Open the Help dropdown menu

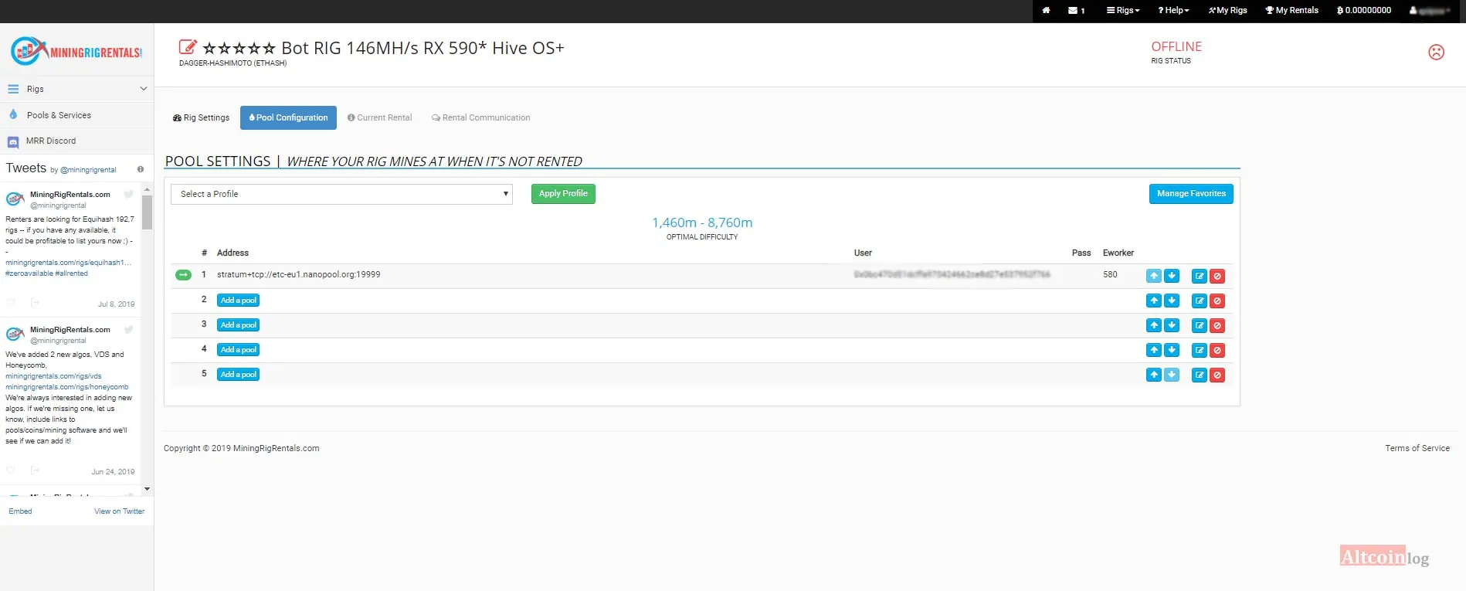[1173, 10]
